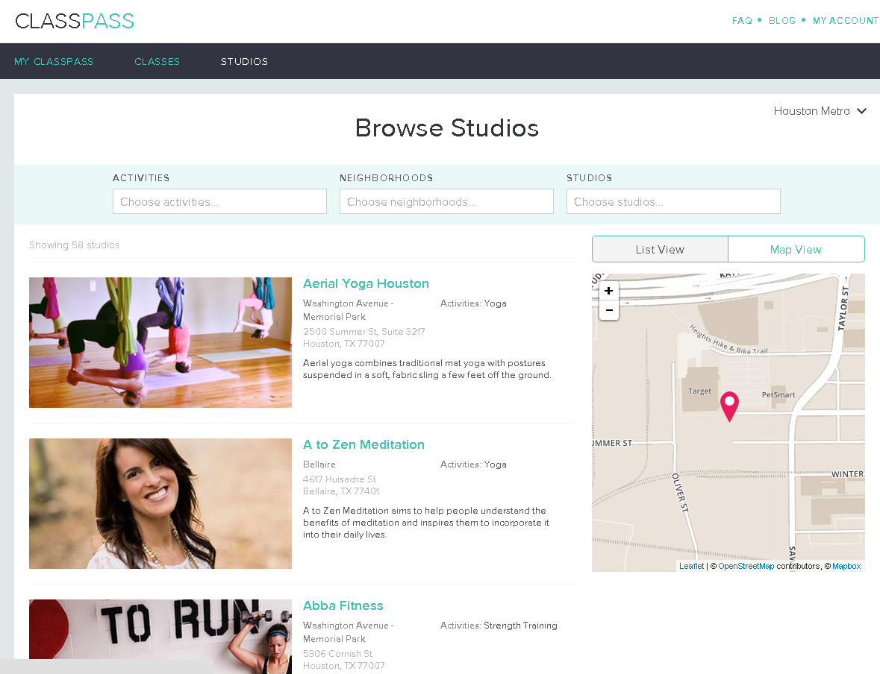Select the Studios navigation tab
Image resolution: width=880 pixels, height=674 pixels.
[x=244, y=62]
